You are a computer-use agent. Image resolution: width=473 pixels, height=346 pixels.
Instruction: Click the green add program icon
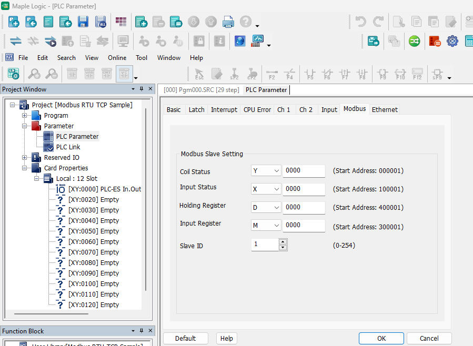[x=141, y=22]
